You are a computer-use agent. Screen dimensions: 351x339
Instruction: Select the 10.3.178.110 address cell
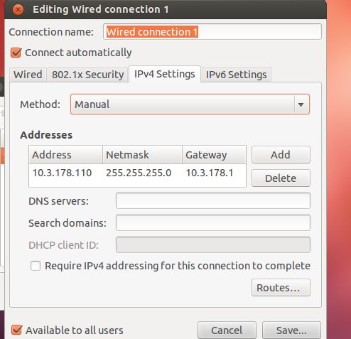click(62, 173)
